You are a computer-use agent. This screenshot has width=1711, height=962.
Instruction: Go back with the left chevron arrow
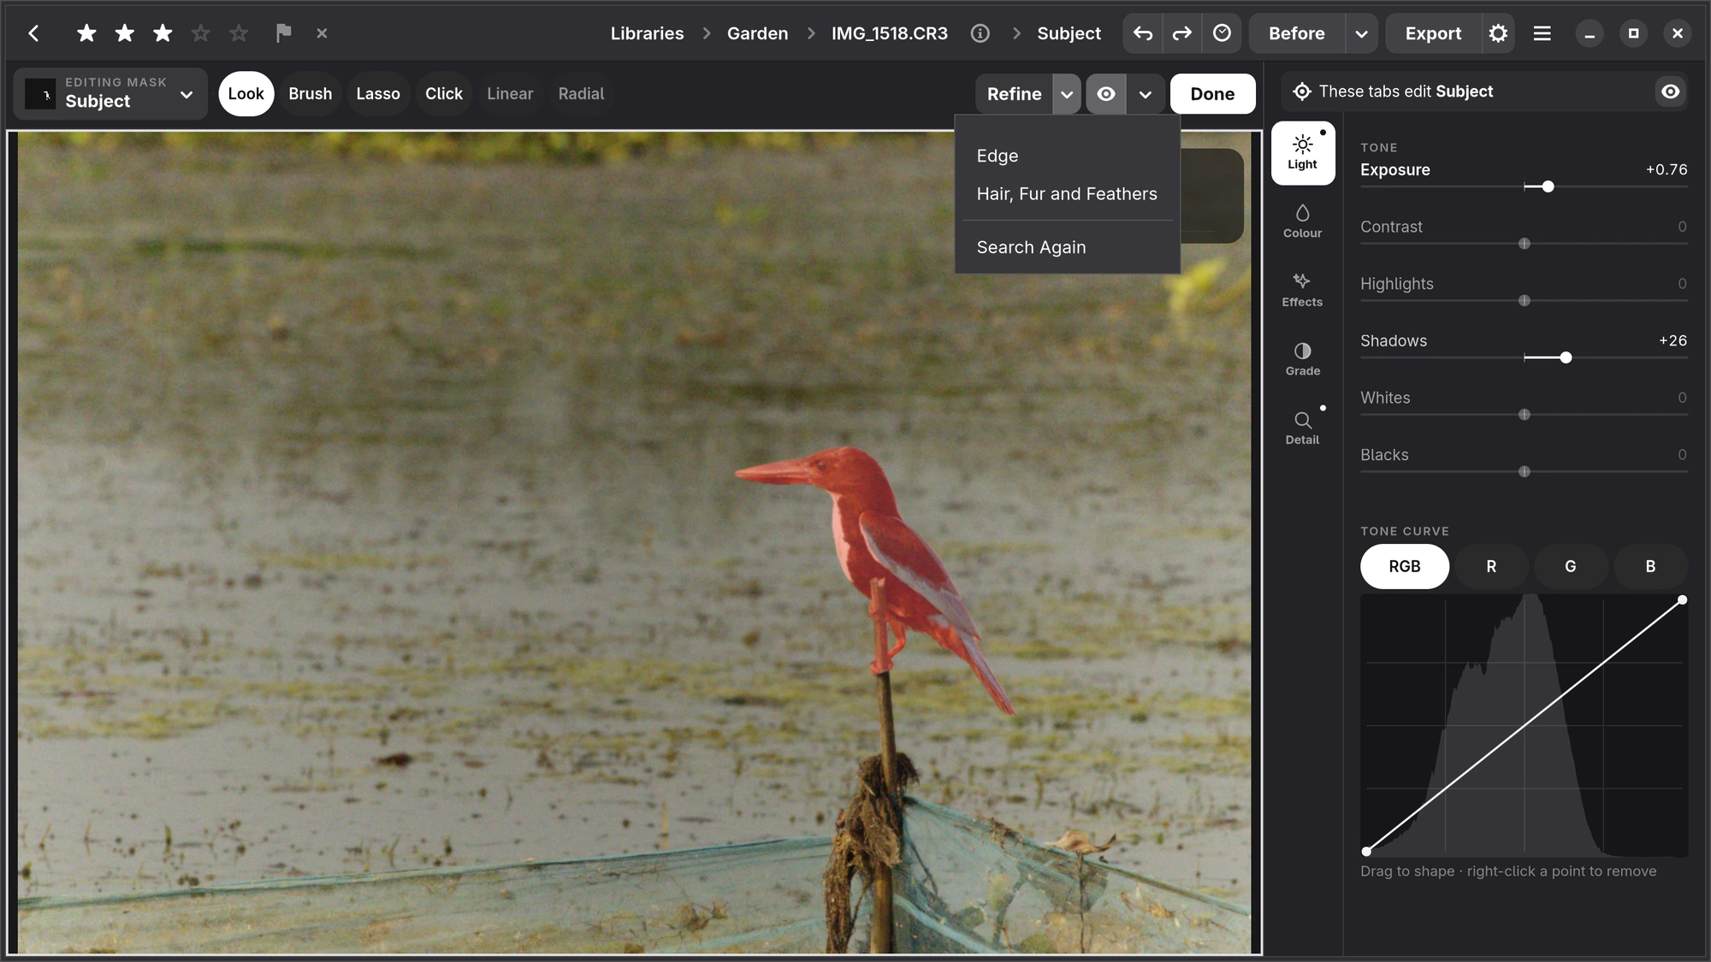pyautogui.click(x=33, y=33)
